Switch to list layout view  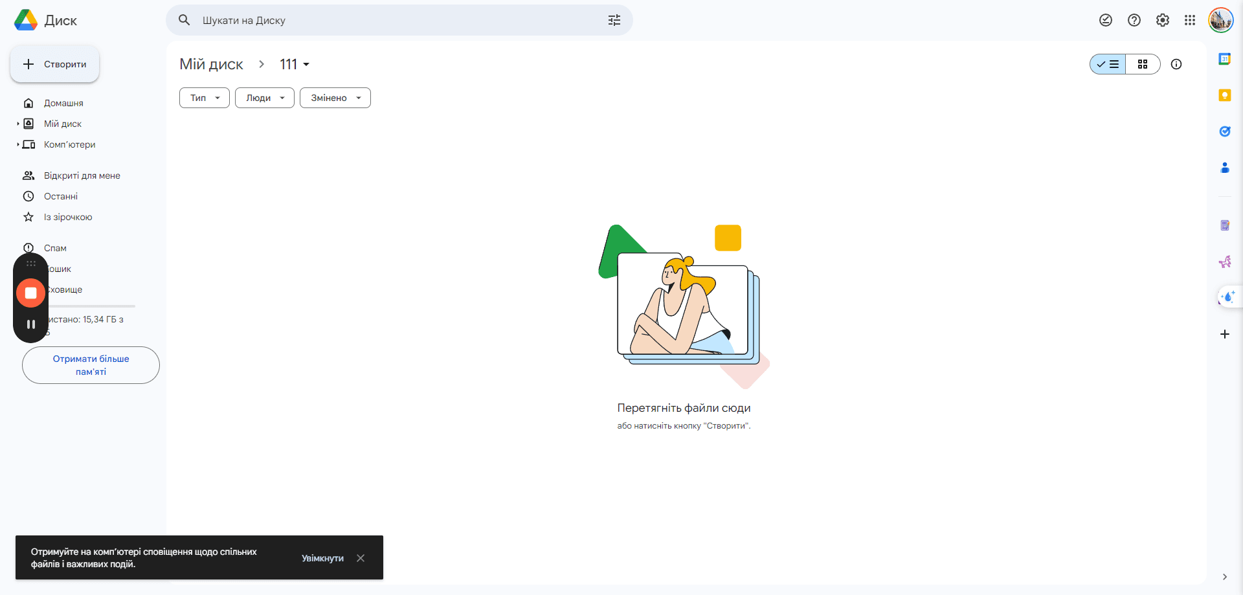click(x=1108, y=64)
